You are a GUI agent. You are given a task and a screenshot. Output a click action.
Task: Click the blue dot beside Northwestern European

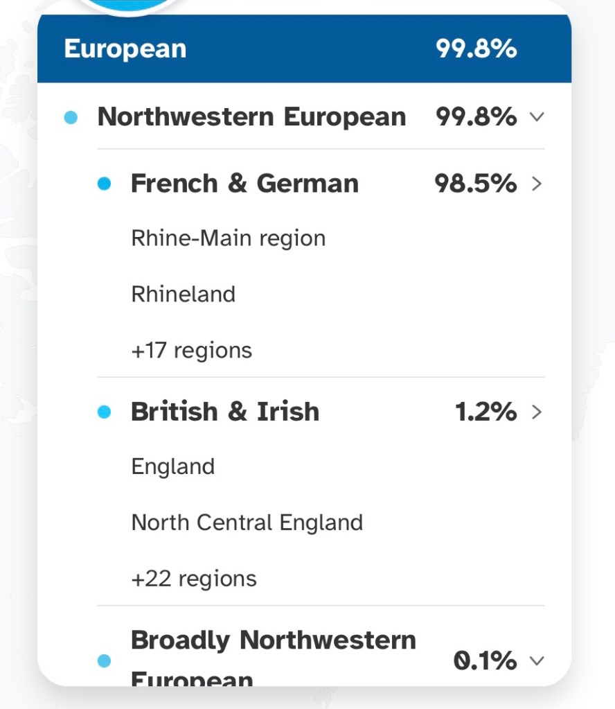[x=71, y=118]
